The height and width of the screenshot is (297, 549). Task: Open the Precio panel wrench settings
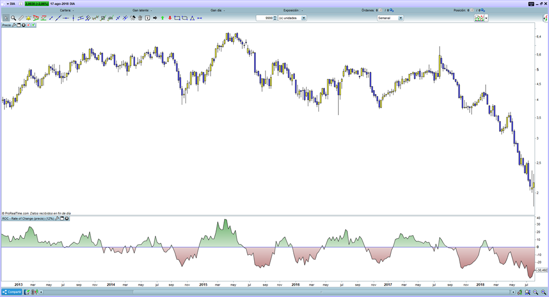tap(14, 25)
